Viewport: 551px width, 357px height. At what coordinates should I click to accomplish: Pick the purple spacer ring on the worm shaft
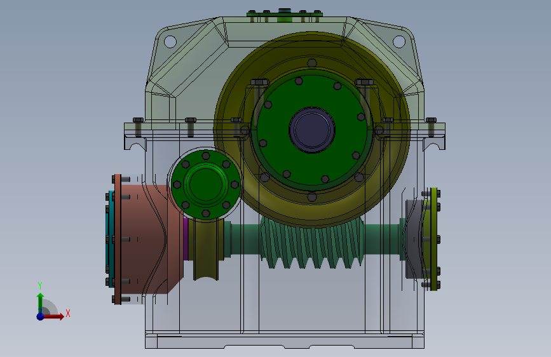[x=186, y=239]
